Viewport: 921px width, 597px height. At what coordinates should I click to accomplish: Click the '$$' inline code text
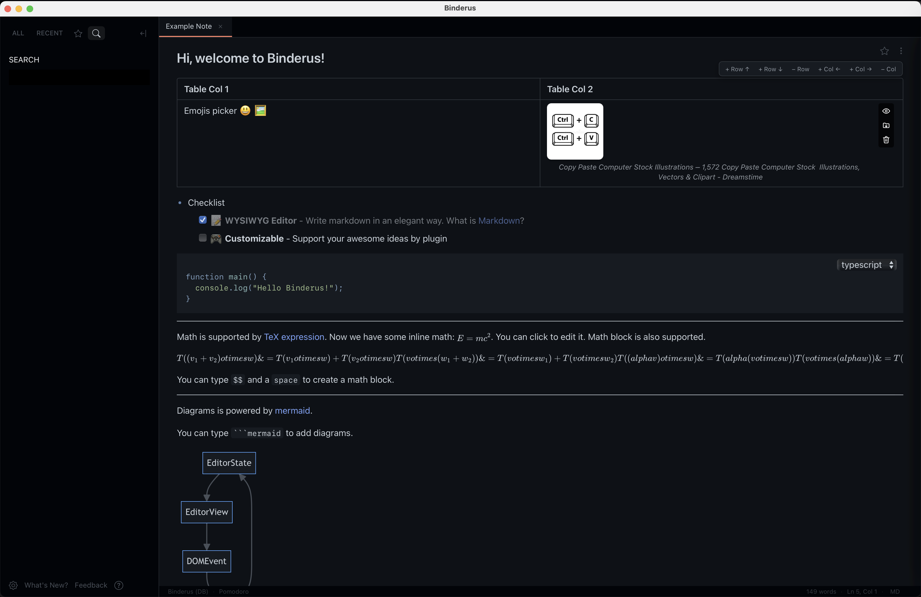coord(238,380)
